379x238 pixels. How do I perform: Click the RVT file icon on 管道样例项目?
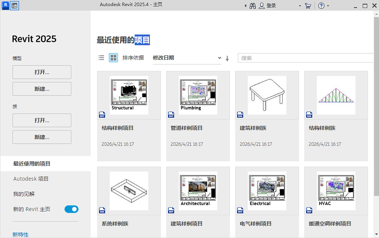tap(171, 114)
